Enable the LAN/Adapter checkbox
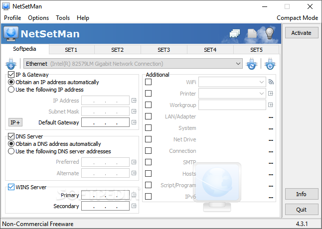 [148, 116]
